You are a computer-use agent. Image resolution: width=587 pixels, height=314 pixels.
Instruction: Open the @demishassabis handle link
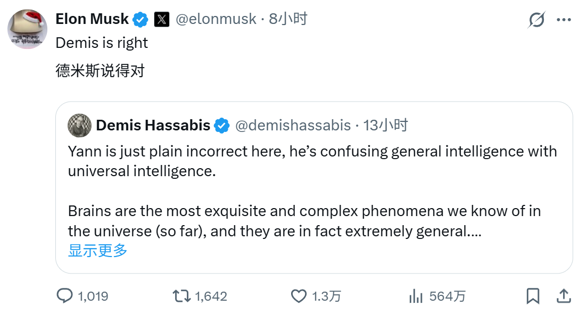tap(293, 126)
